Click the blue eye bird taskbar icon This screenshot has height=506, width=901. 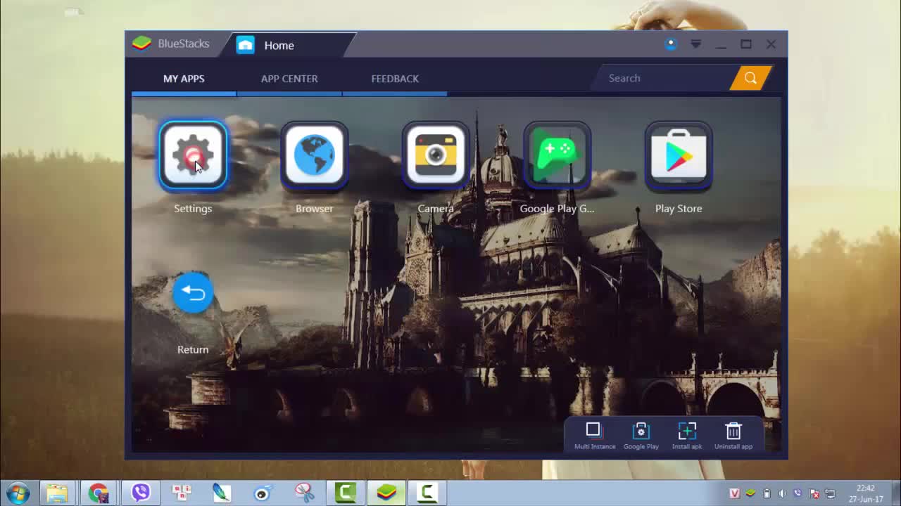pyautogui.click(x=263, y=493)
